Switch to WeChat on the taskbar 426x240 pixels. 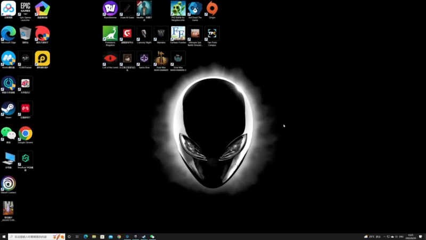(152, 237)
